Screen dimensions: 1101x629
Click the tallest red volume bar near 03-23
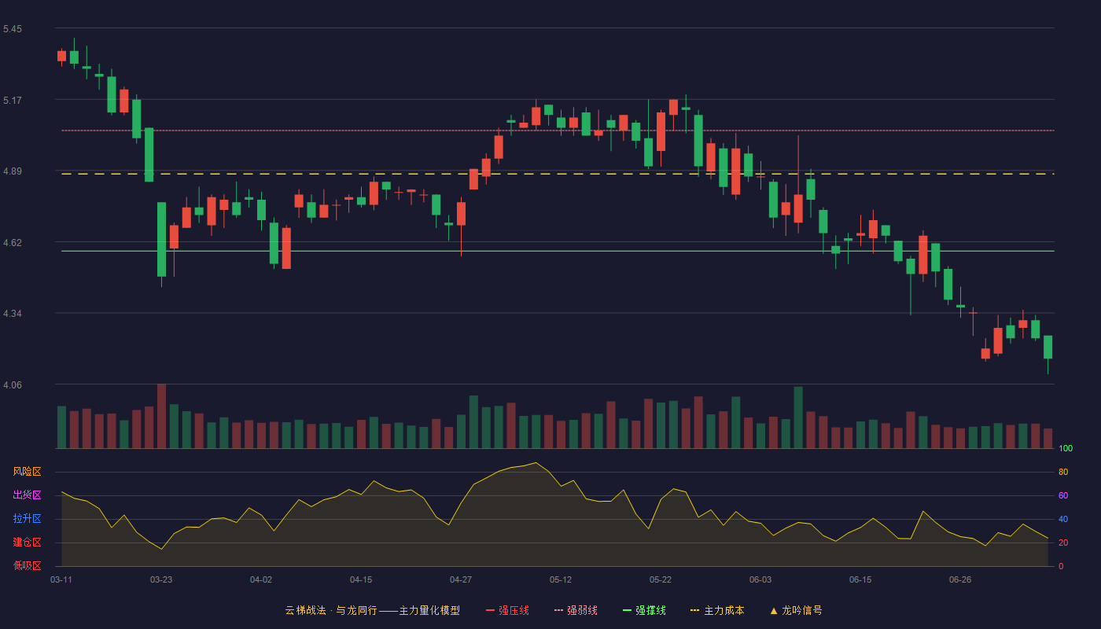161,416
